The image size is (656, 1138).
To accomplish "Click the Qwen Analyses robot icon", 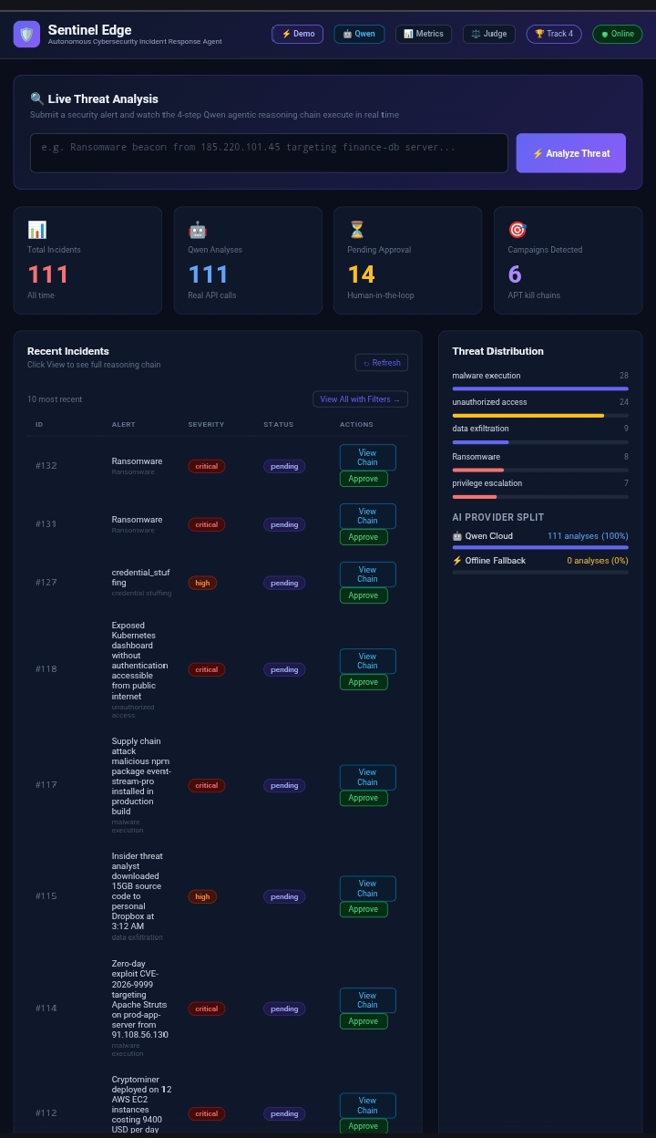I will click(197, 230).
